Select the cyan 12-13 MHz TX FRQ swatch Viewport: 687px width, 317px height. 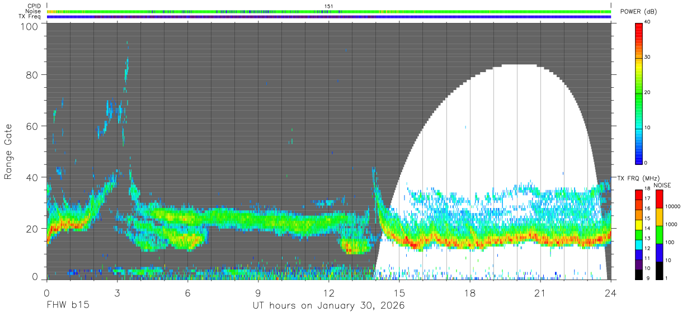(x=638, y=245)
